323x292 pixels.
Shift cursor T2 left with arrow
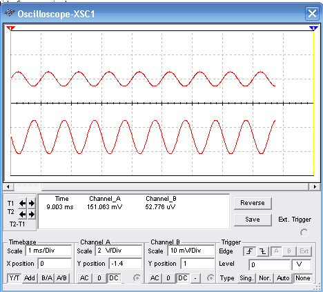pos(22,215)
